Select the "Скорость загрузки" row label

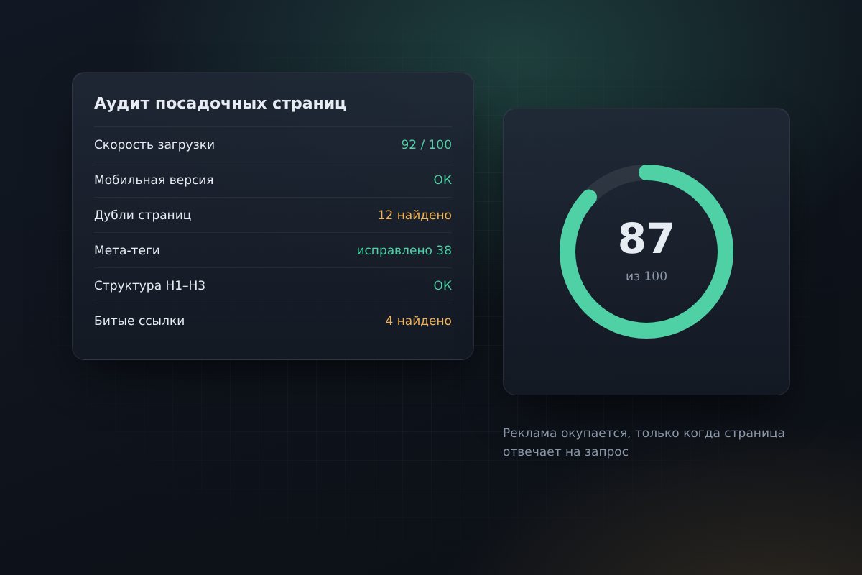(154, 145)
